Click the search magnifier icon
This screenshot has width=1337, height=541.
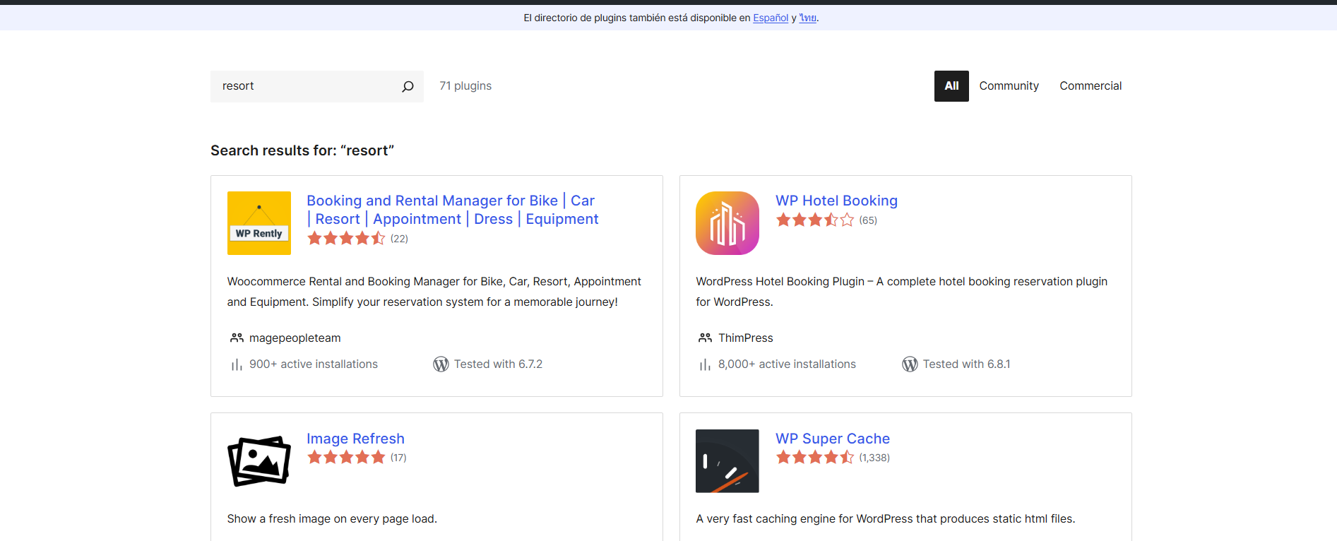click(408, 86)
